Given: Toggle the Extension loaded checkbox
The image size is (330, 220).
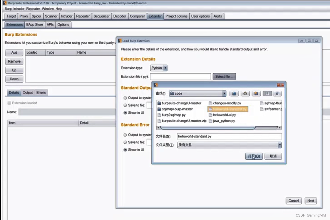Looking at the screenshot, I should coord(9,103).
